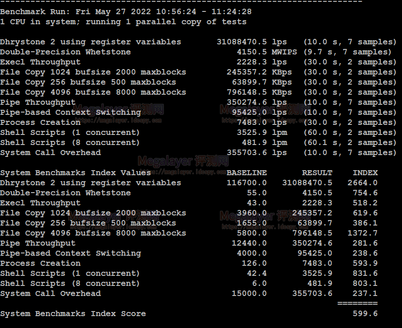Click Context Switching index value 238.6
Image resolution: width=402 pixels, height=328 pixels.
tap(365, 253)
